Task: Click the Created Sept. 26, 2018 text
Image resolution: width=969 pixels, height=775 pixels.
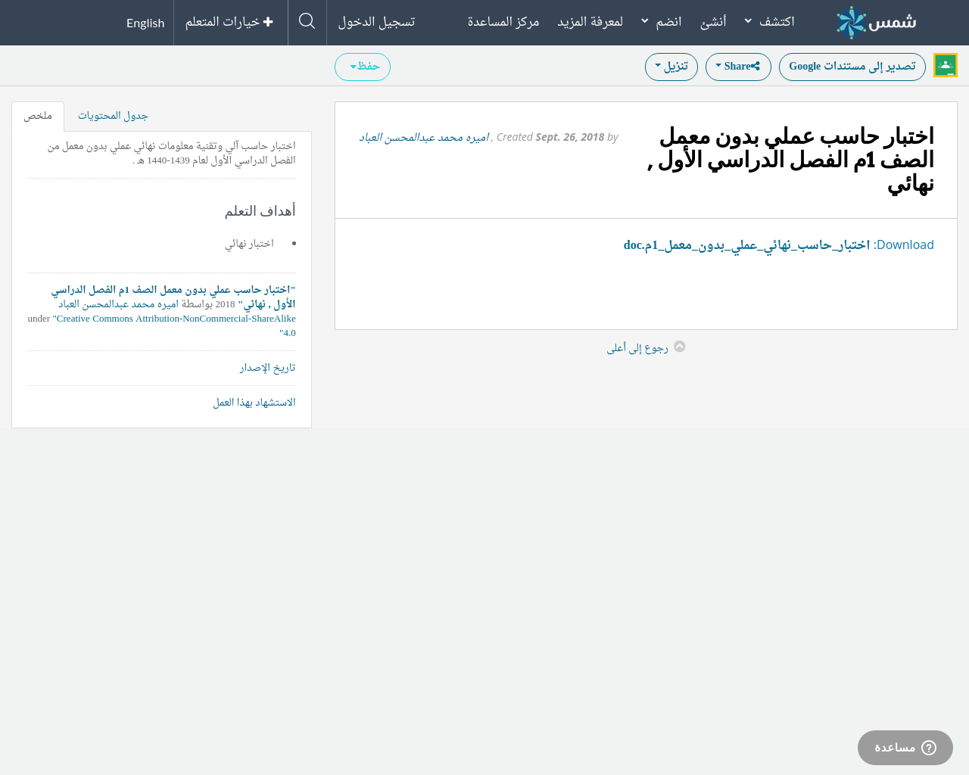Action: tap(550, 137)
